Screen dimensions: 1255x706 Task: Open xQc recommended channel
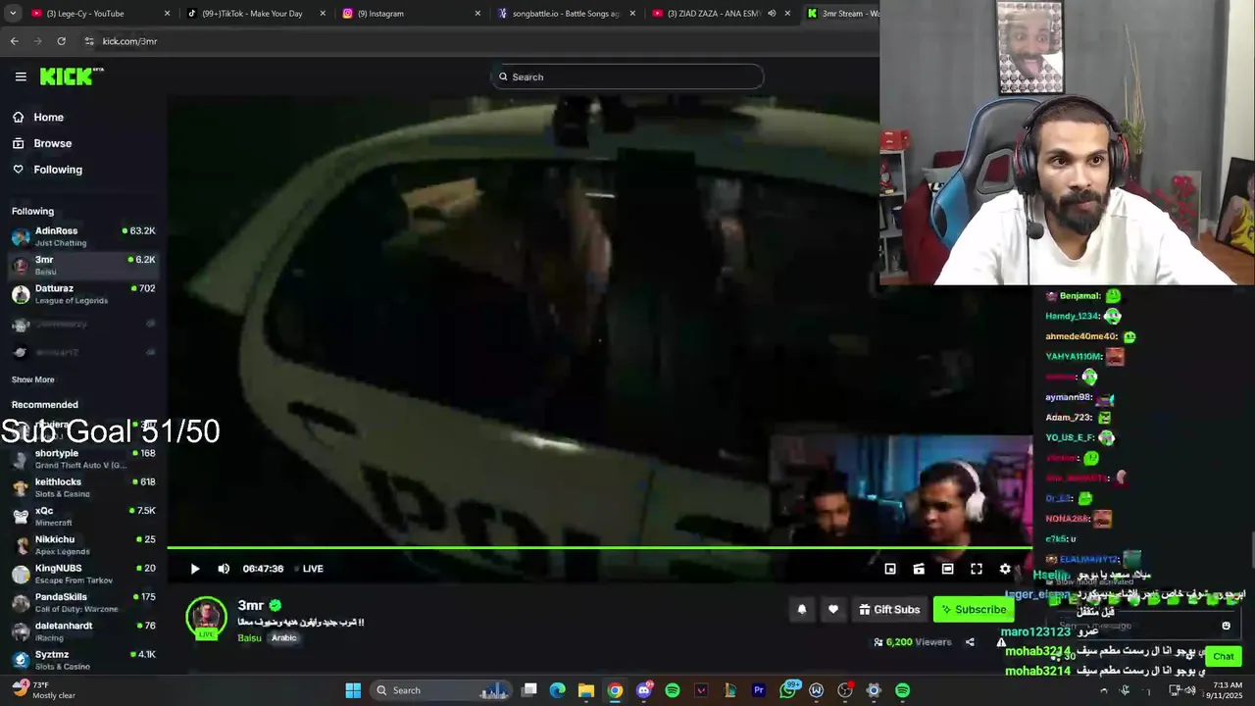83,516
